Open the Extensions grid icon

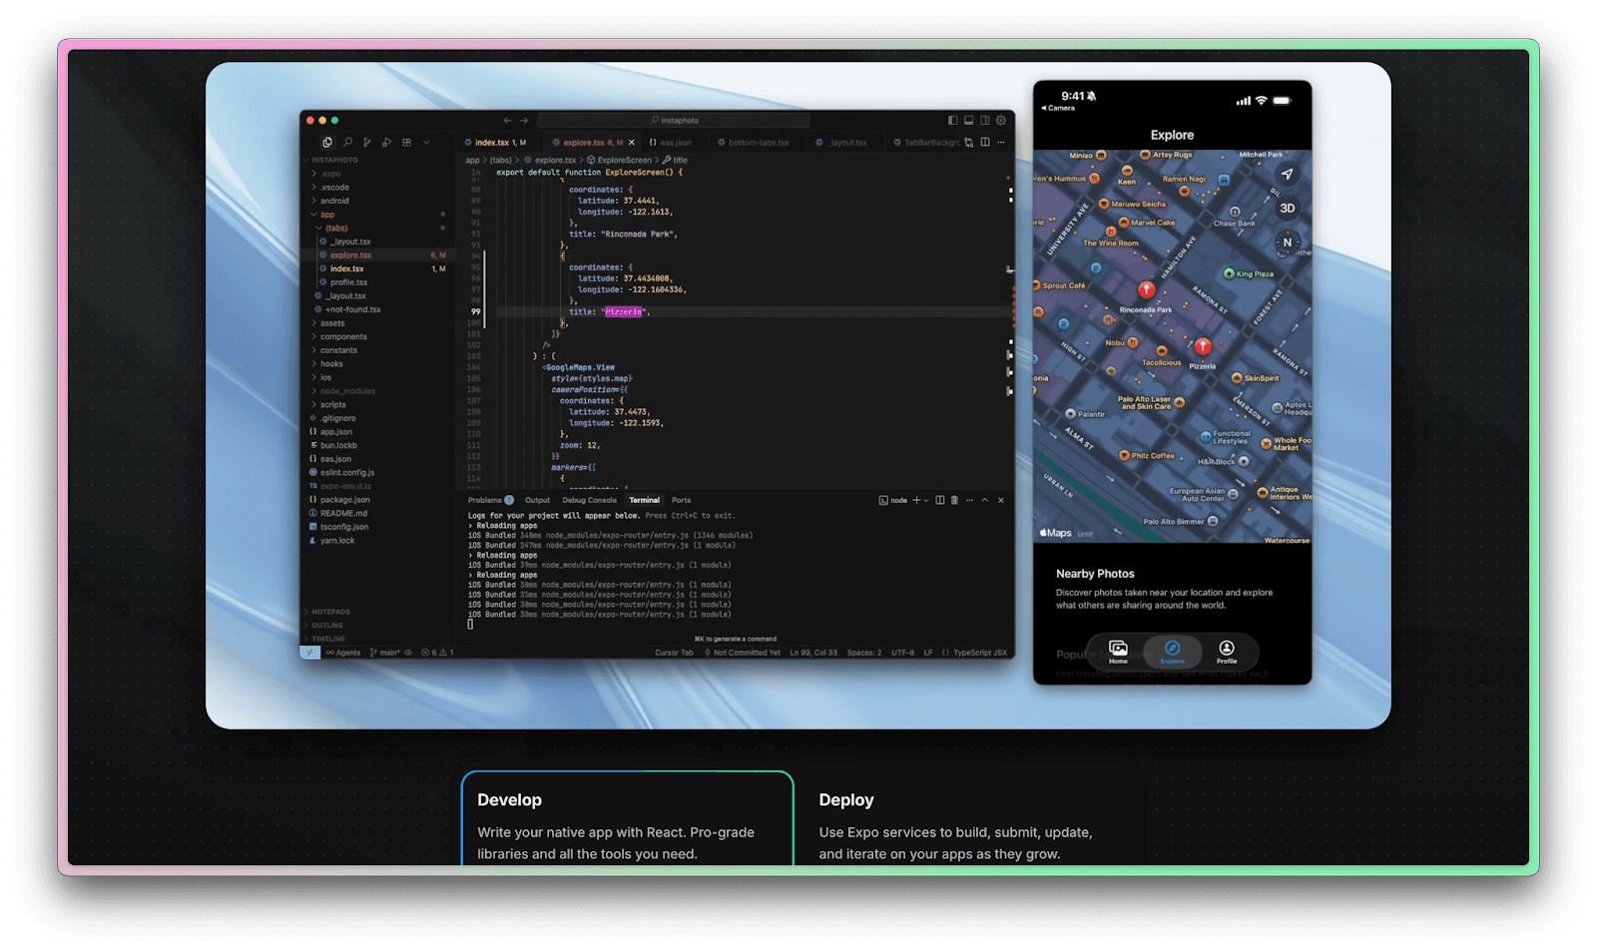(407, 143)
